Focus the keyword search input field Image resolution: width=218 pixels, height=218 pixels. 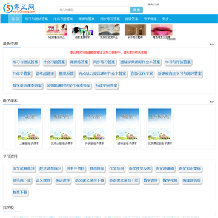pyautogui.click(x=94, y=10)
